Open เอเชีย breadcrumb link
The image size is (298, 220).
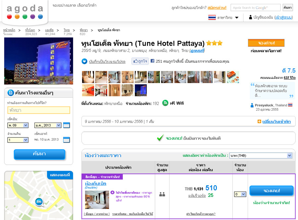tap(49, 30)
